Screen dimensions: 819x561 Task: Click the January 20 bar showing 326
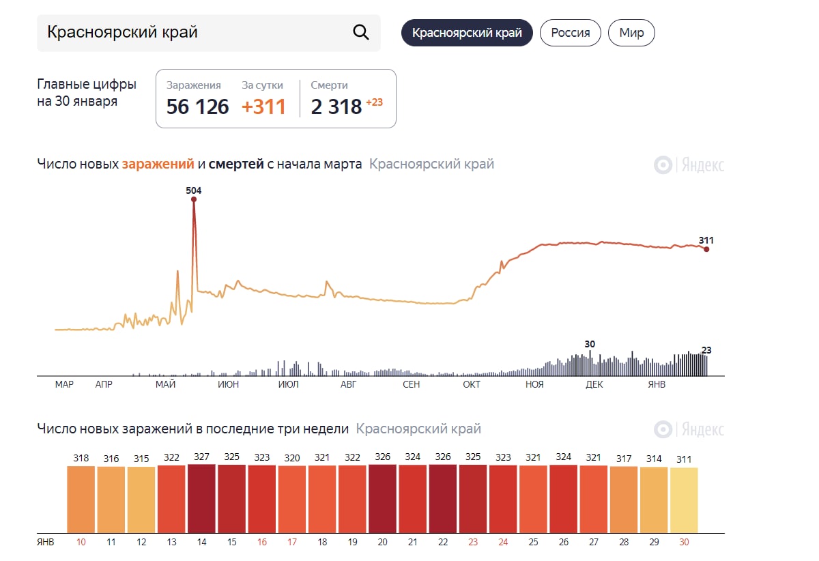tap(382, 498)
